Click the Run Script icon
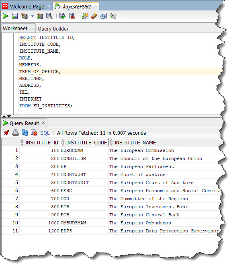This screenshot has width=235, height=269. (15, 16)
